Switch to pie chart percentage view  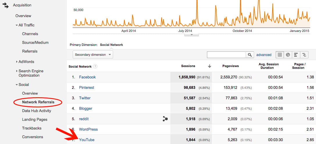click(288, 55)
